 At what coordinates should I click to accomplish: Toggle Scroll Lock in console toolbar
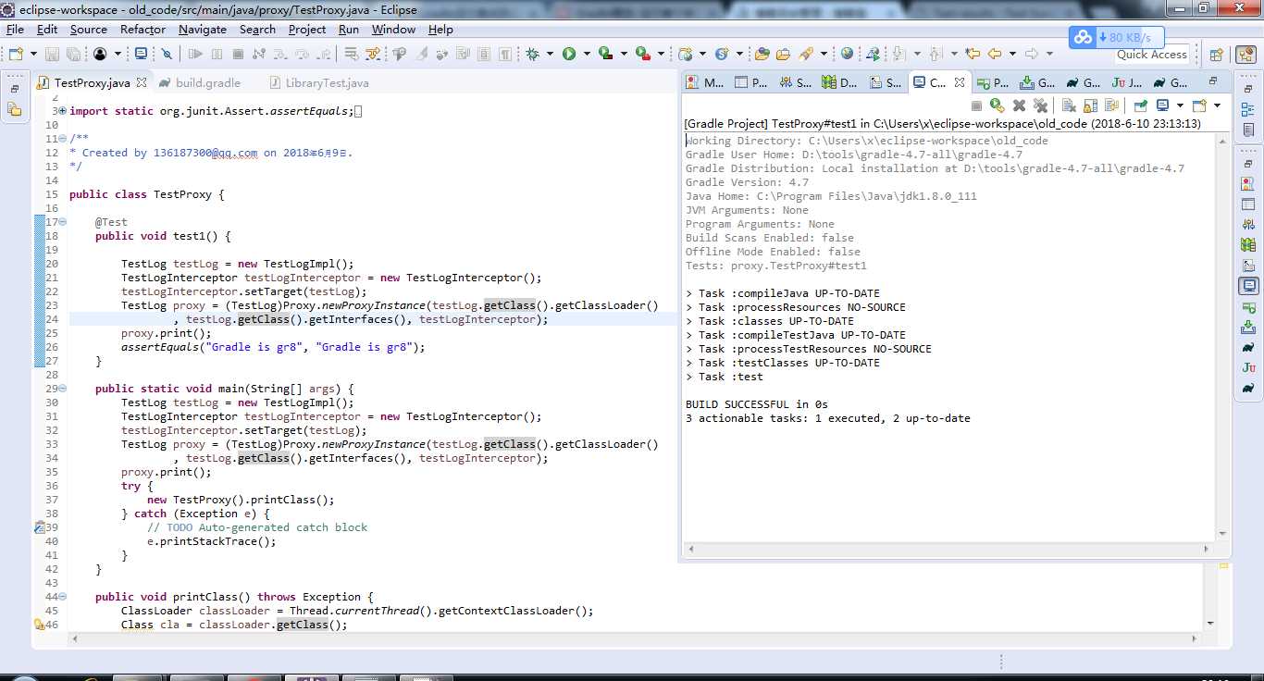[x=1091, y=105]
